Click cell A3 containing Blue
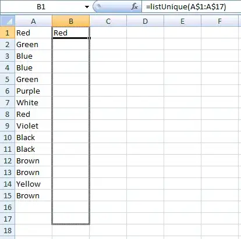This screenshot has height=239, width=241. coord(33,56)
